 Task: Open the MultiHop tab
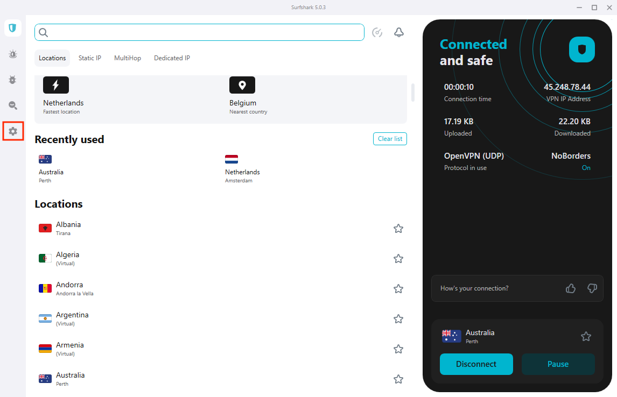click(x=128, y=58)
